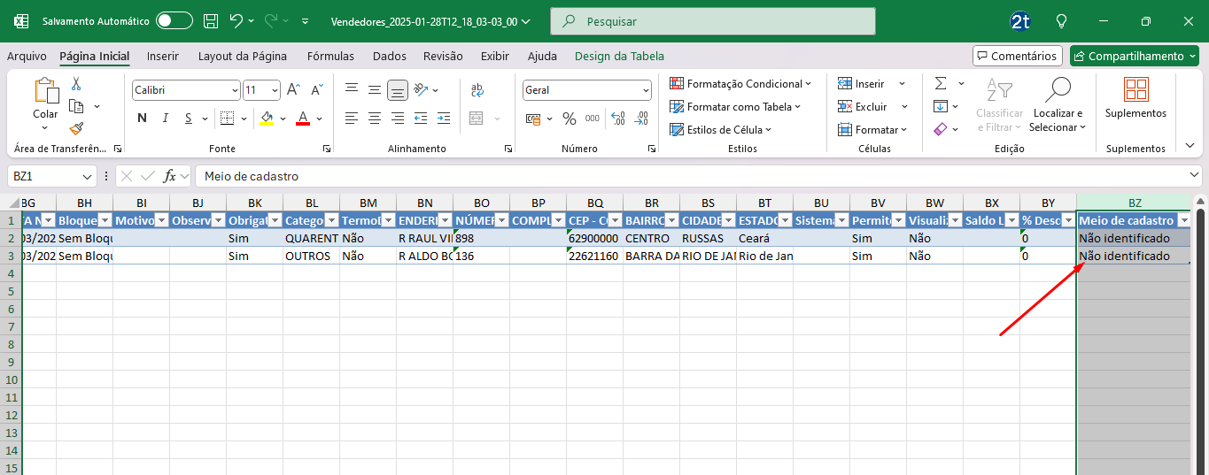Viewport: 1209px width, 475px height.
Task: Click the AutoSum sigma icon
Action: (941, 83)
